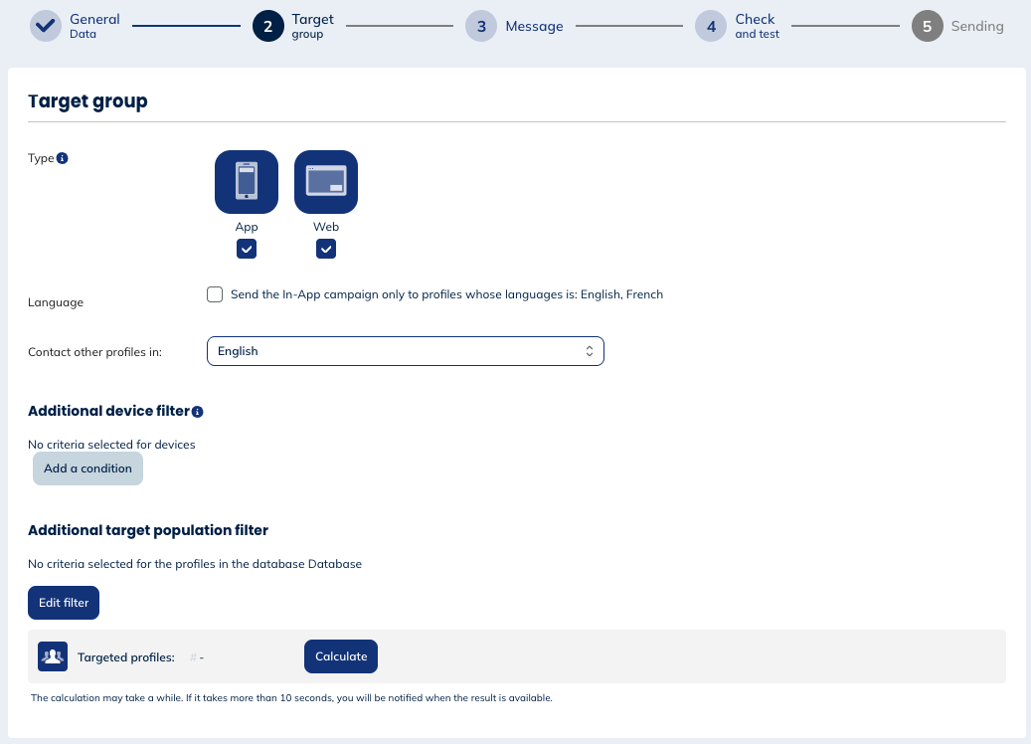Enable sending only to English, French profiles

215,294
